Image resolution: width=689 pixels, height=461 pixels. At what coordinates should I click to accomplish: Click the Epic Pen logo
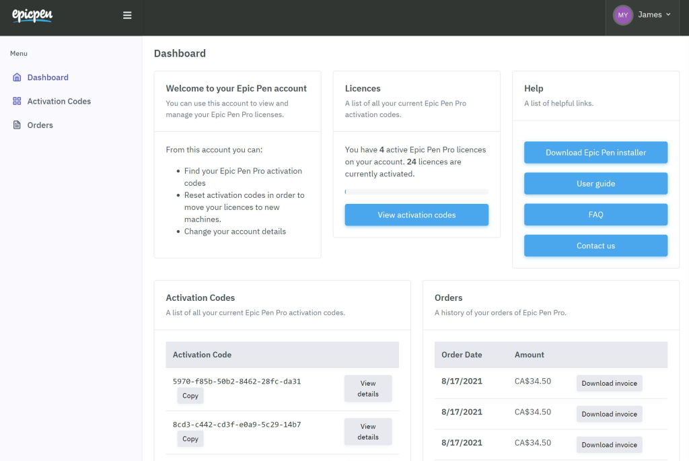tap(32, 15)
